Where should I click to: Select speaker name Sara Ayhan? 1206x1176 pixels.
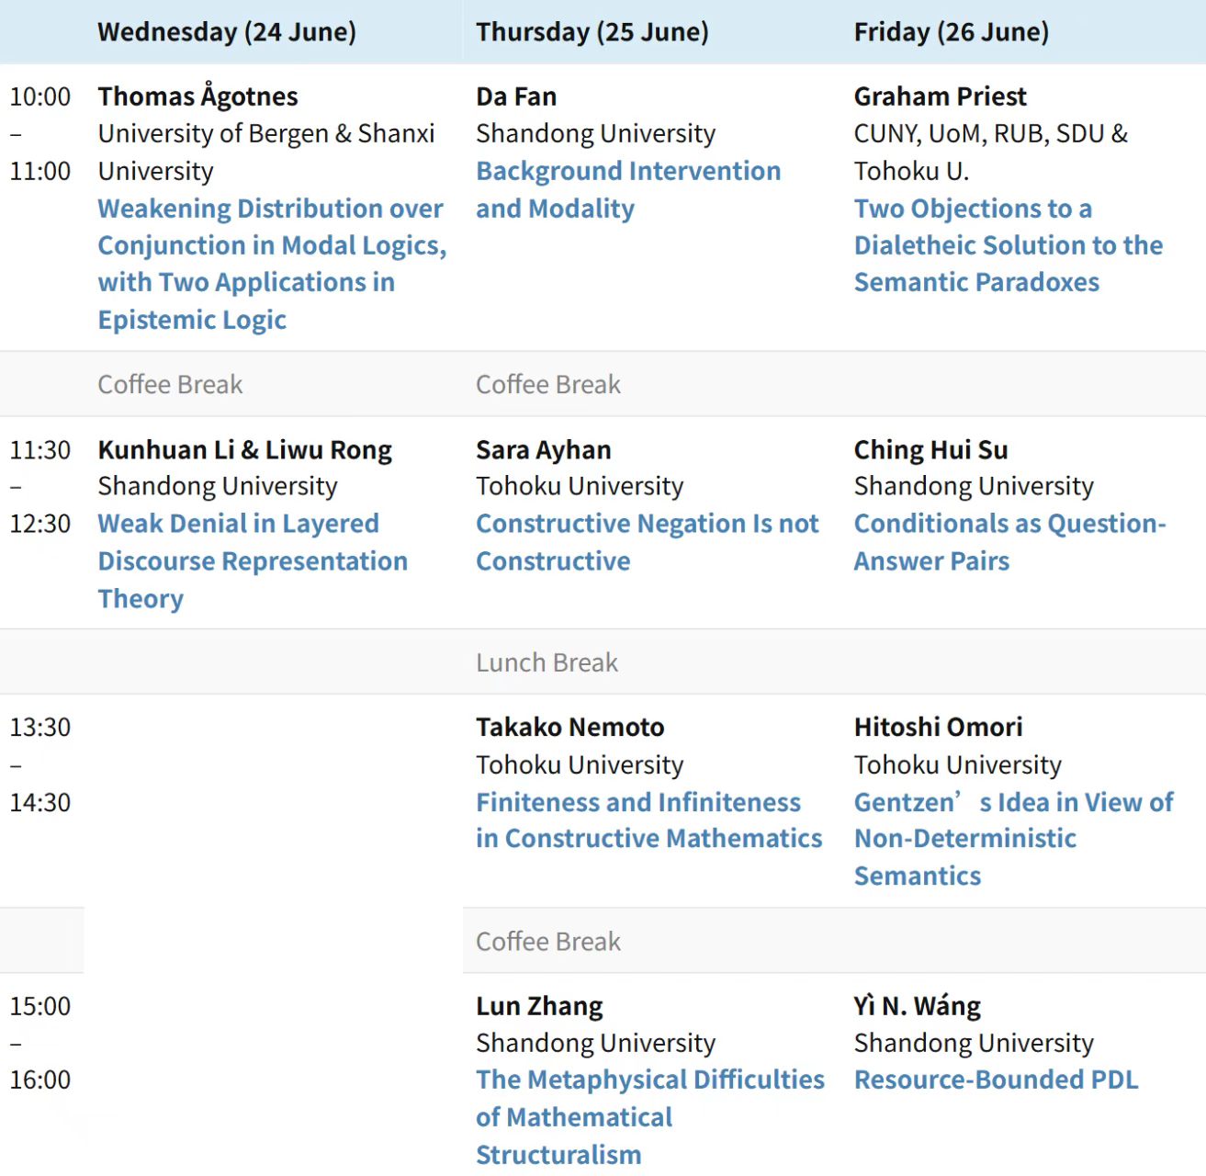(544, 449)
